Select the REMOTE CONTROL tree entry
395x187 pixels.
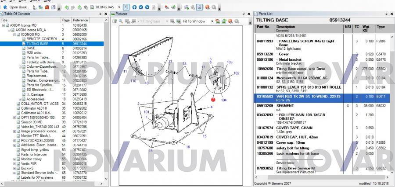(42, 39)
